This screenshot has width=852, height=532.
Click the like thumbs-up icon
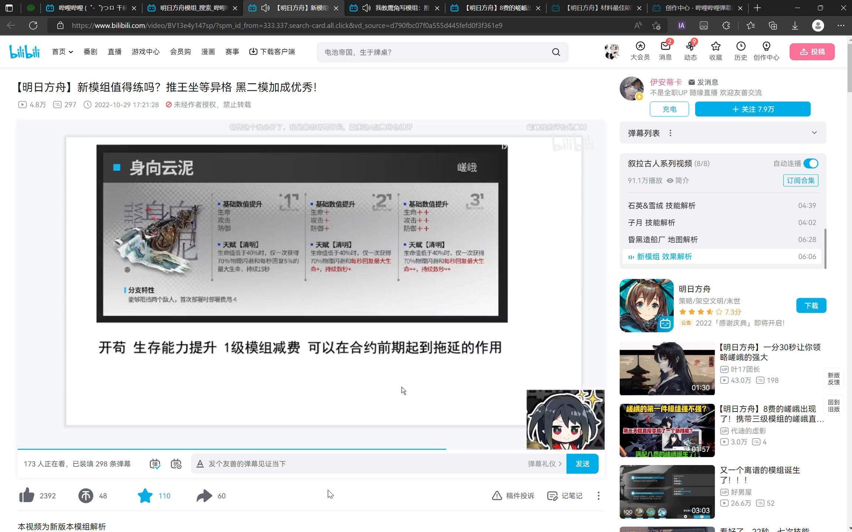click(x=27, y=495)
